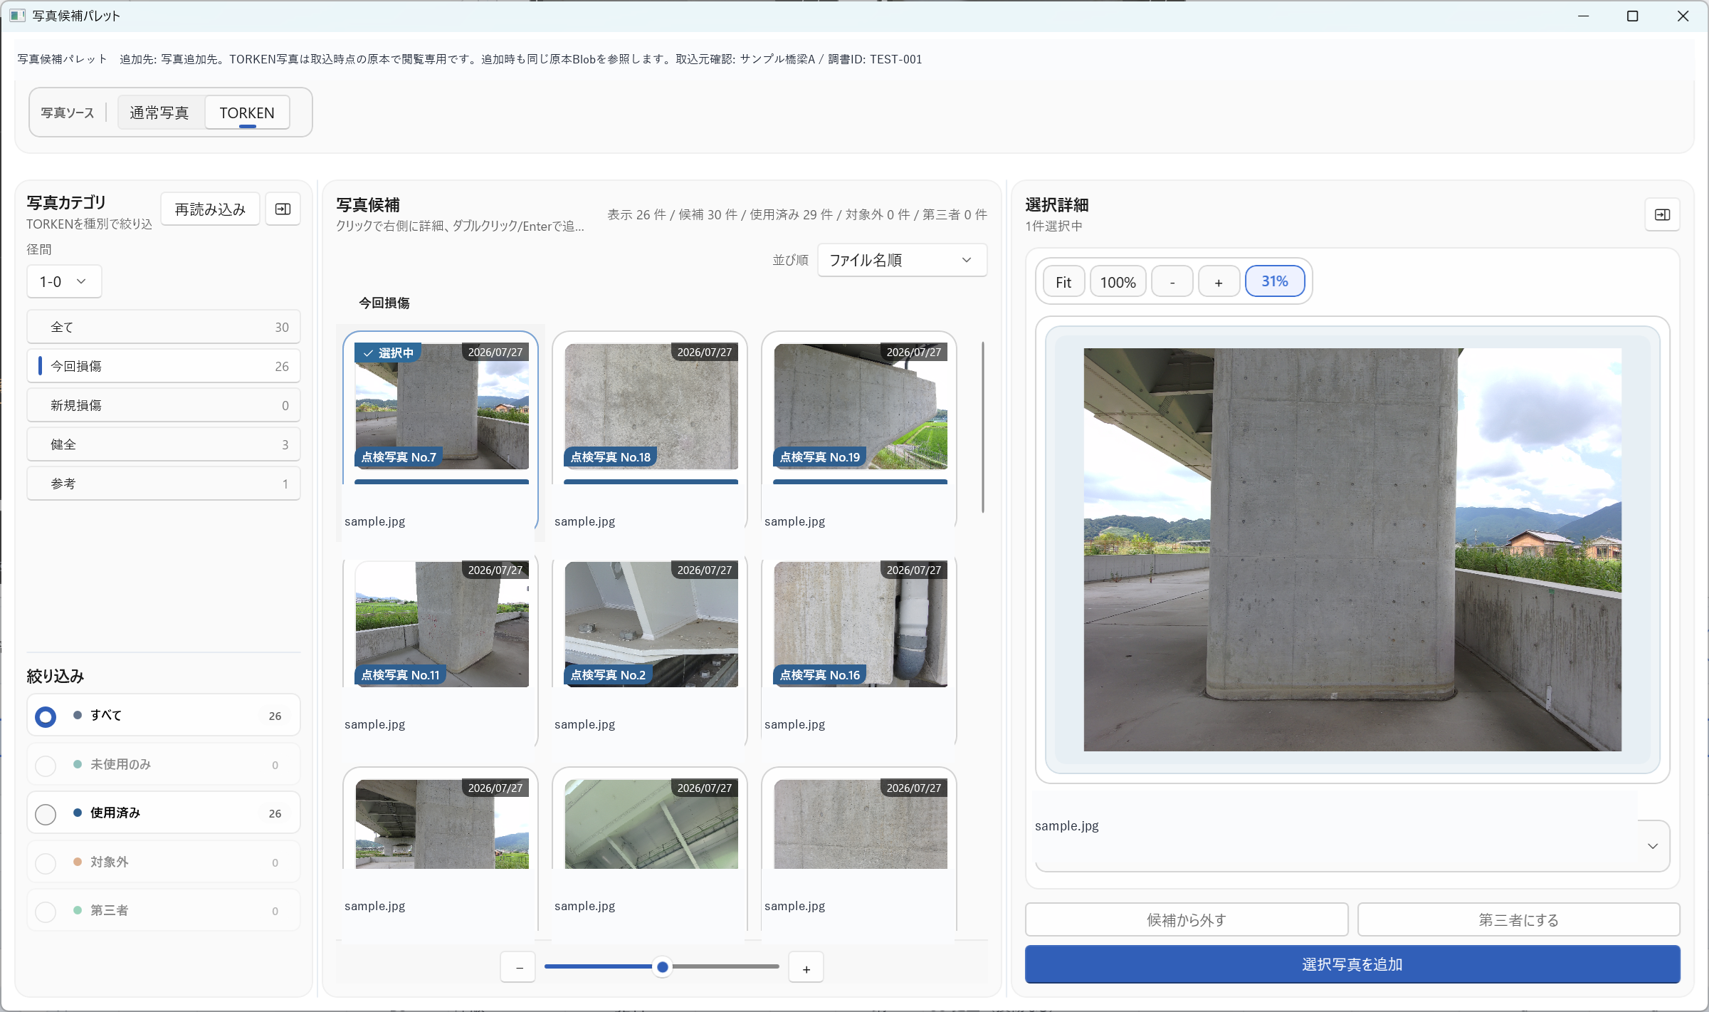Select thumbnail 点検写真 No.18
The height and width of the screenshot is (1012, 1709).
pyautogui.click(x=651, y=407)
